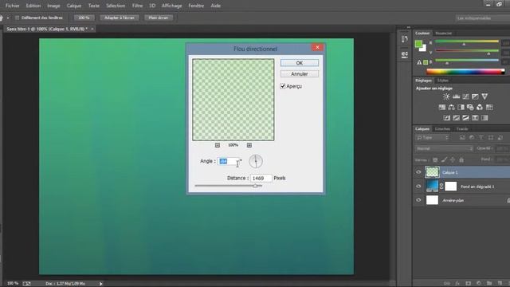Click the Angle input field

click(229, 161)
